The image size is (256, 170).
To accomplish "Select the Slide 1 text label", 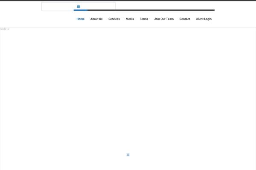I will pos(4,29).
